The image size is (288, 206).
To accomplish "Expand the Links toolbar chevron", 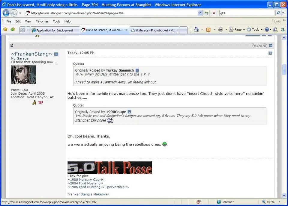I will click(284, 20).
